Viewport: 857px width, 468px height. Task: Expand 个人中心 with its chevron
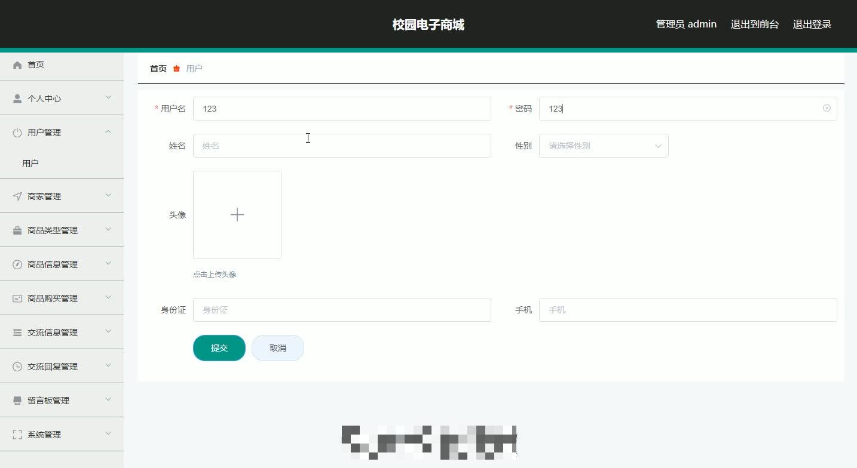[108, 97]
